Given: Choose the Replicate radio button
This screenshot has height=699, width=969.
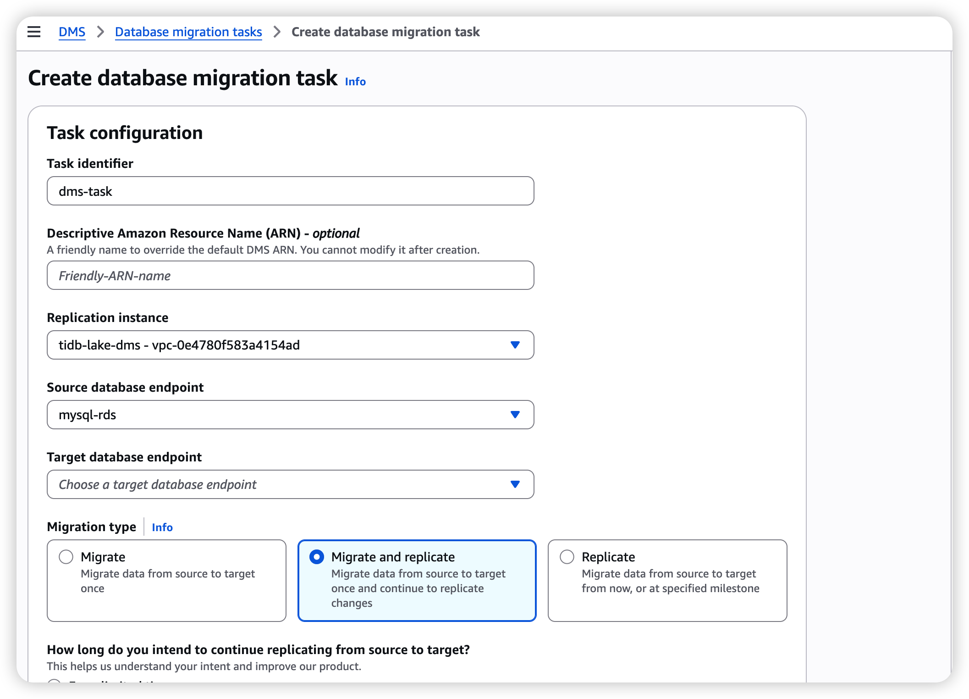Looking at the screenshot, I should [x=567, y=557].
